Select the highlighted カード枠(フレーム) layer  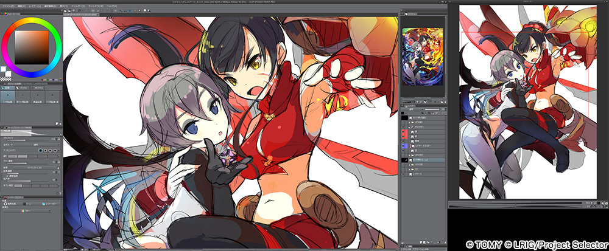point(427,160)
